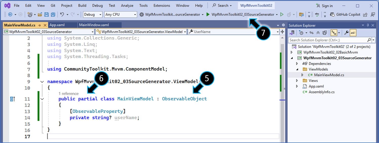Toggle Preview Selected Items in Solution Explorer

coord(353,33)
